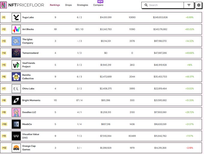Viewport: 204px width, 154px height.
Task: Click Doodles LLC volume $1,258,313
Action: point(106,112)
